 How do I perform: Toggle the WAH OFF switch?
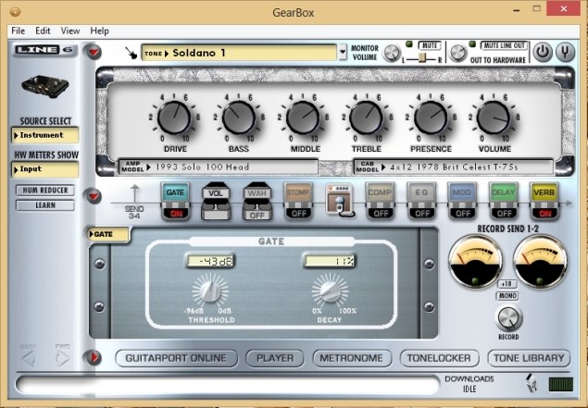257,216
